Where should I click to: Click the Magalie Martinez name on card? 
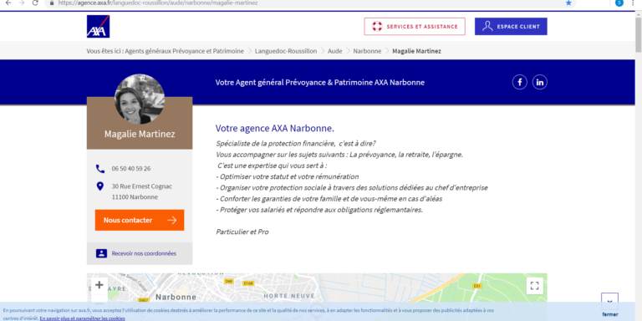click(140, 134)
